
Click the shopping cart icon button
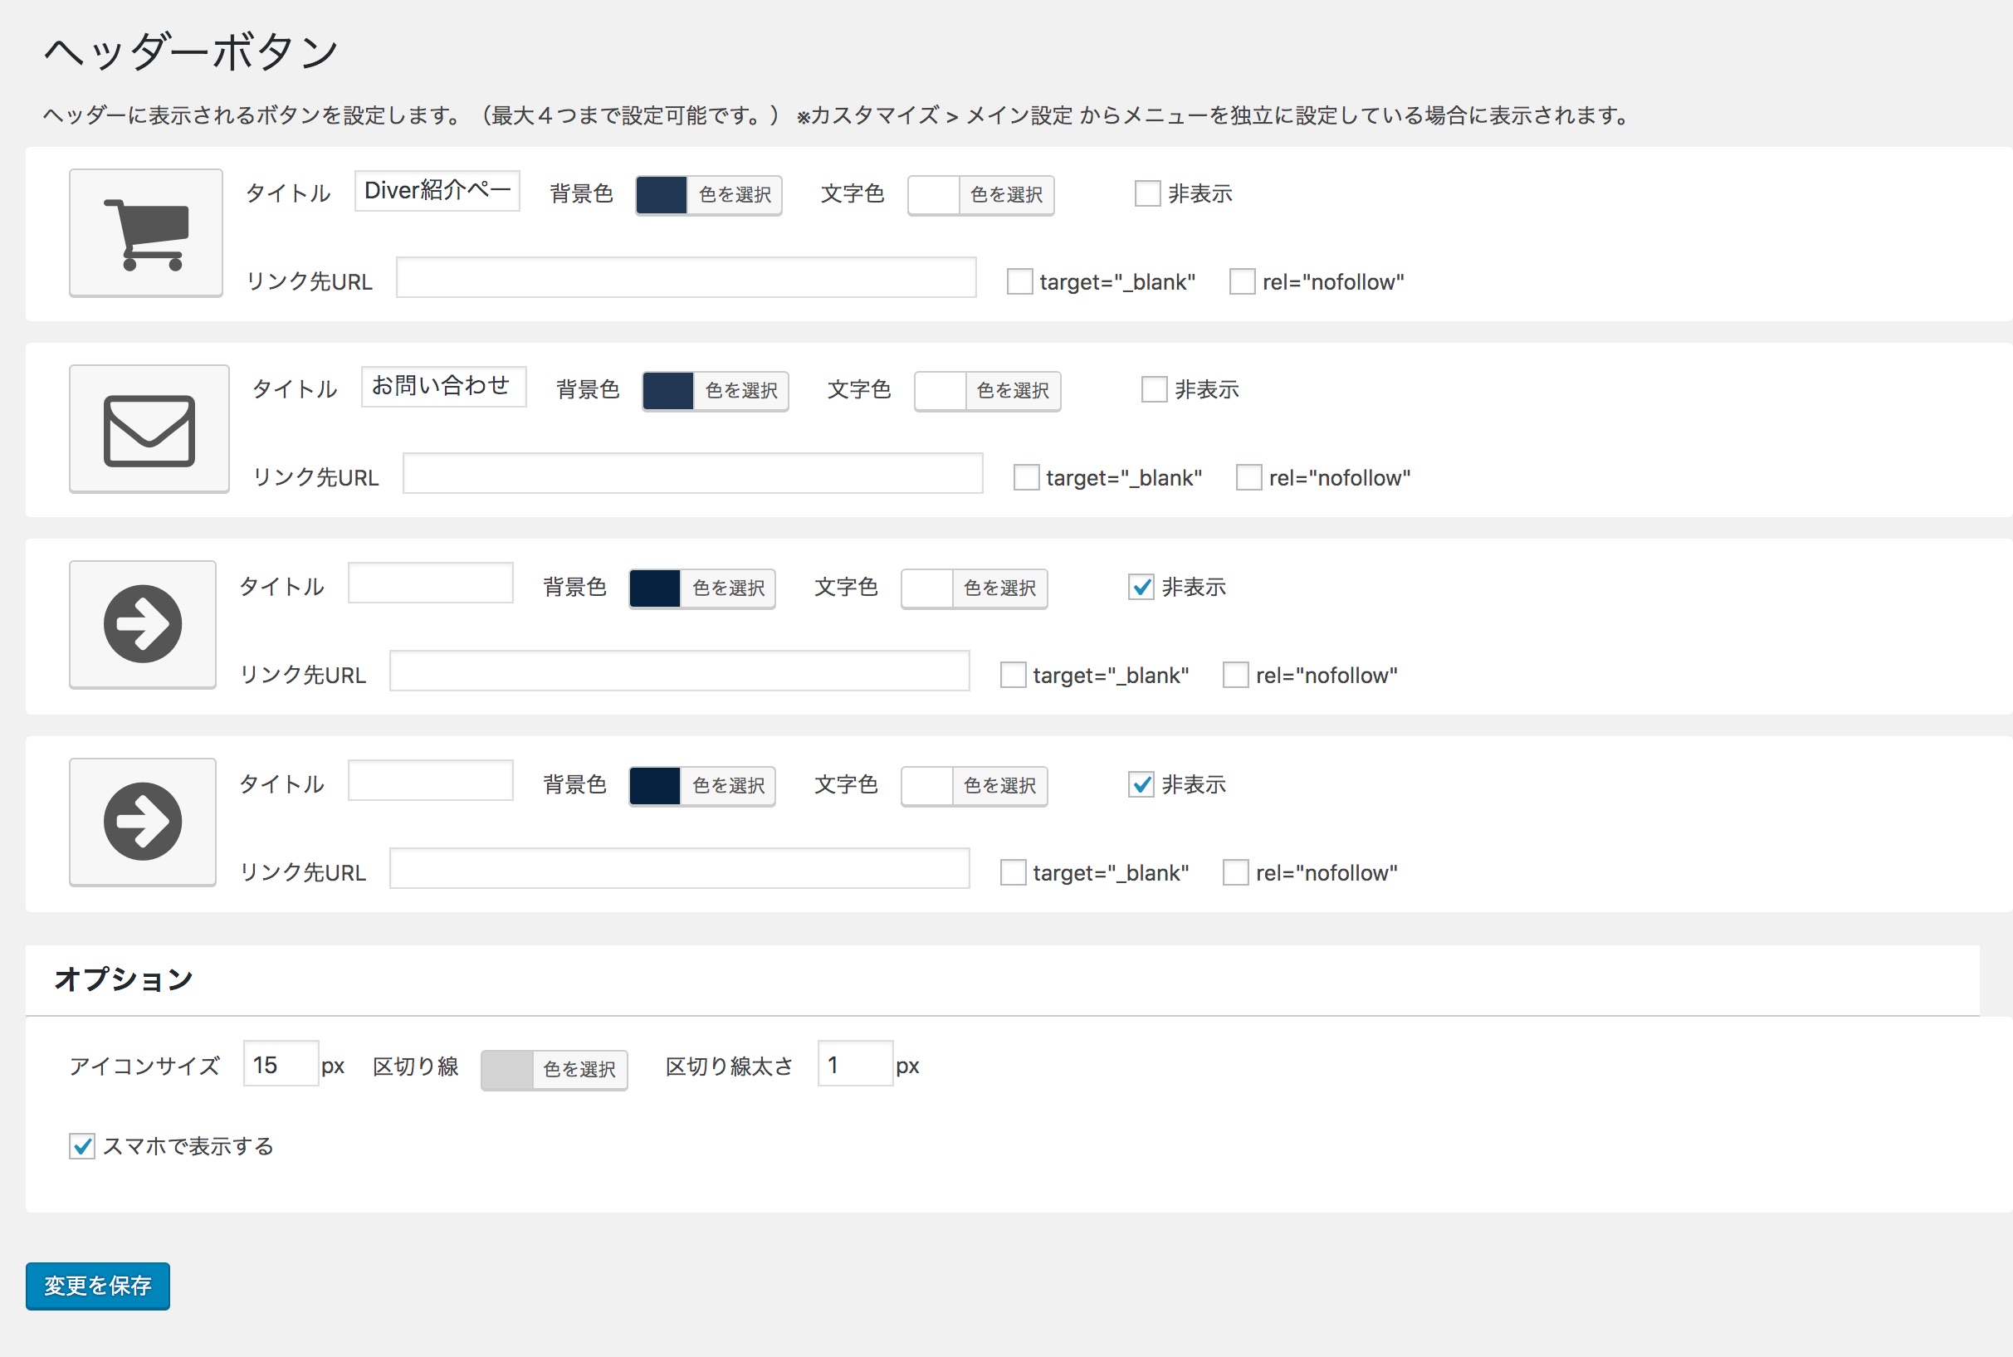click(x=145, y=232)
